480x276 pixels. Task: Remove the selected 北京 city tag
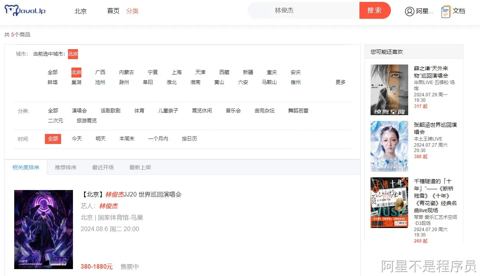73,54
